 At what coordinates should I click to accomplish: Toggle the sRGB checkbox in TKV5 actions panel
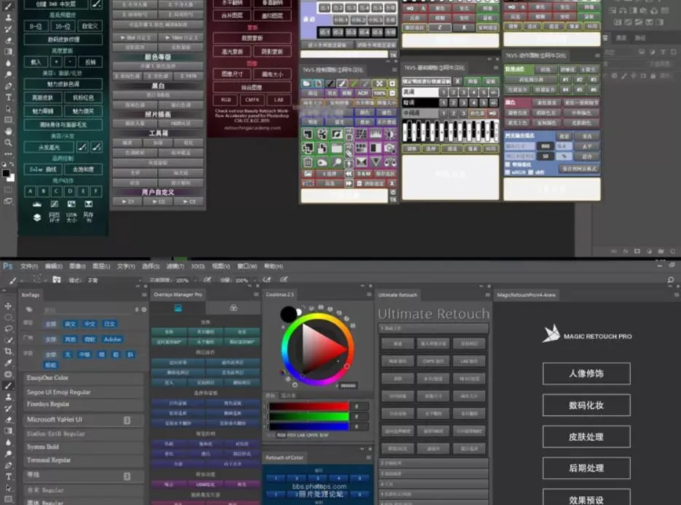(507, 172)
